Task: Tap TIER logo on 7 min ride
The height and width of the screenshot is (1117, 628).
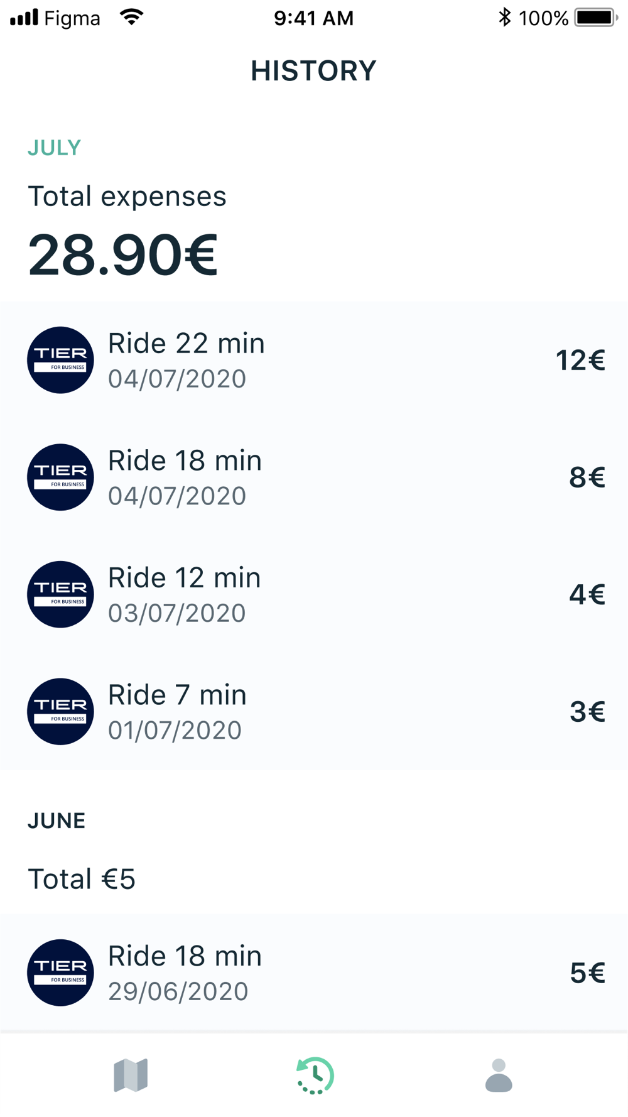Action: (60, 711)
